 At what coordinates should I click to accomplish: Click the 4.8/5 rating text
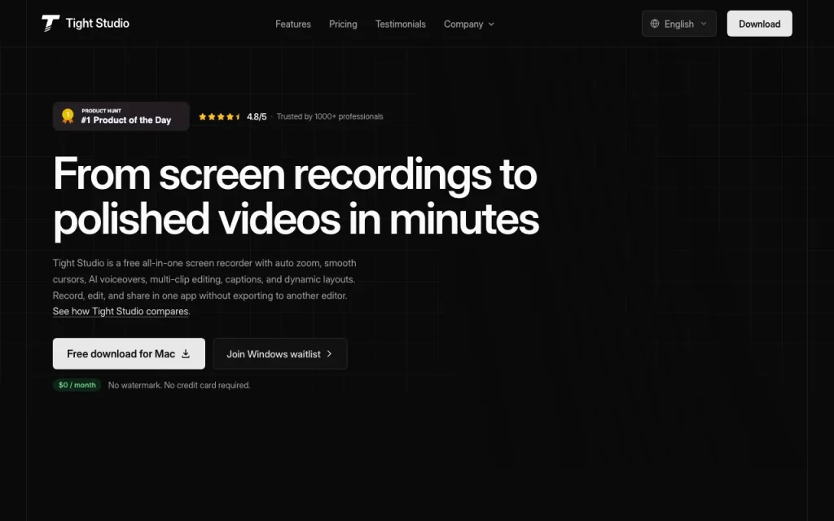coord(257,116)
